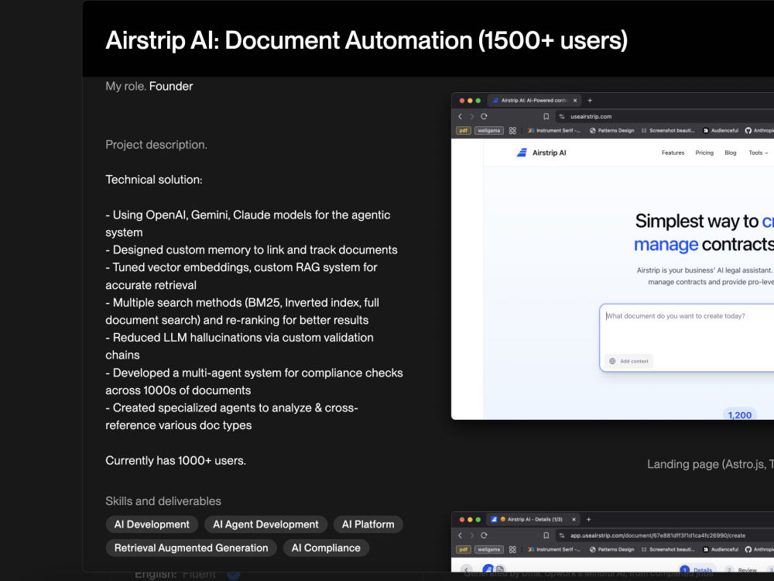Open site settings icon left of app.useairstrip.com URL
774x581 pixels.
click(562, 535)
